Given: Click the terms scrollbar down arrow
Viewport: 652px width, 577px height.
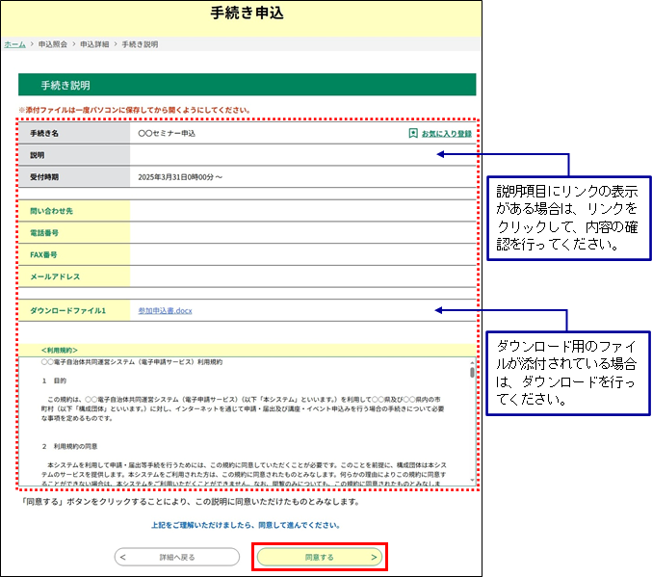Looking at the screenshot, I should point(472,478).
